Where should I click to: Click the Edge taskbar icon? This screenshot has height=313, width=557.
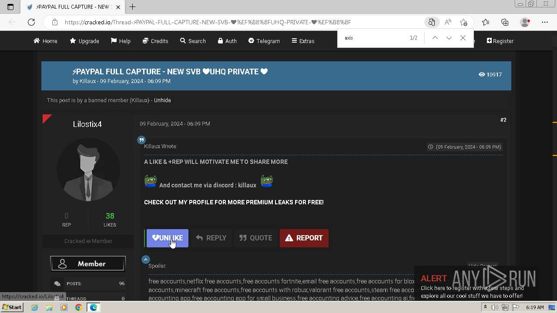pyautogui.click(x=94, y=307)
